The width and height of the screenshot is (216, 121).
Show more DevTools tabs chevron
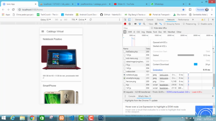[193, 19]
